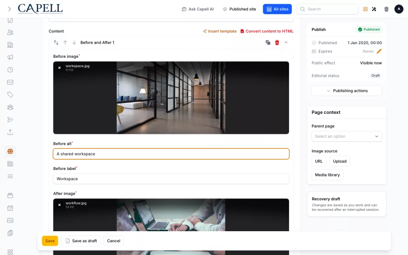The image size is (408, 255).
Task: Open the Parent page select dropdown
Action: click(347, 136)
